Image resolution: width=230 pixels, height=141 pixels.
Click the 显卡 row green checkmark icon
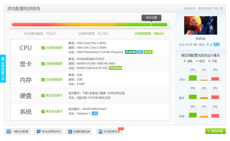pos(43,64)
